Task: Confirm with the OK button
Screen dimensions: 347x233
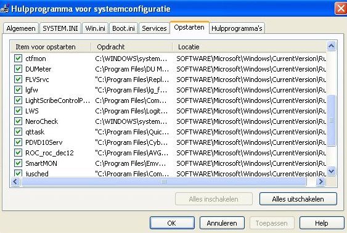Action: click(x=172, y=223)
